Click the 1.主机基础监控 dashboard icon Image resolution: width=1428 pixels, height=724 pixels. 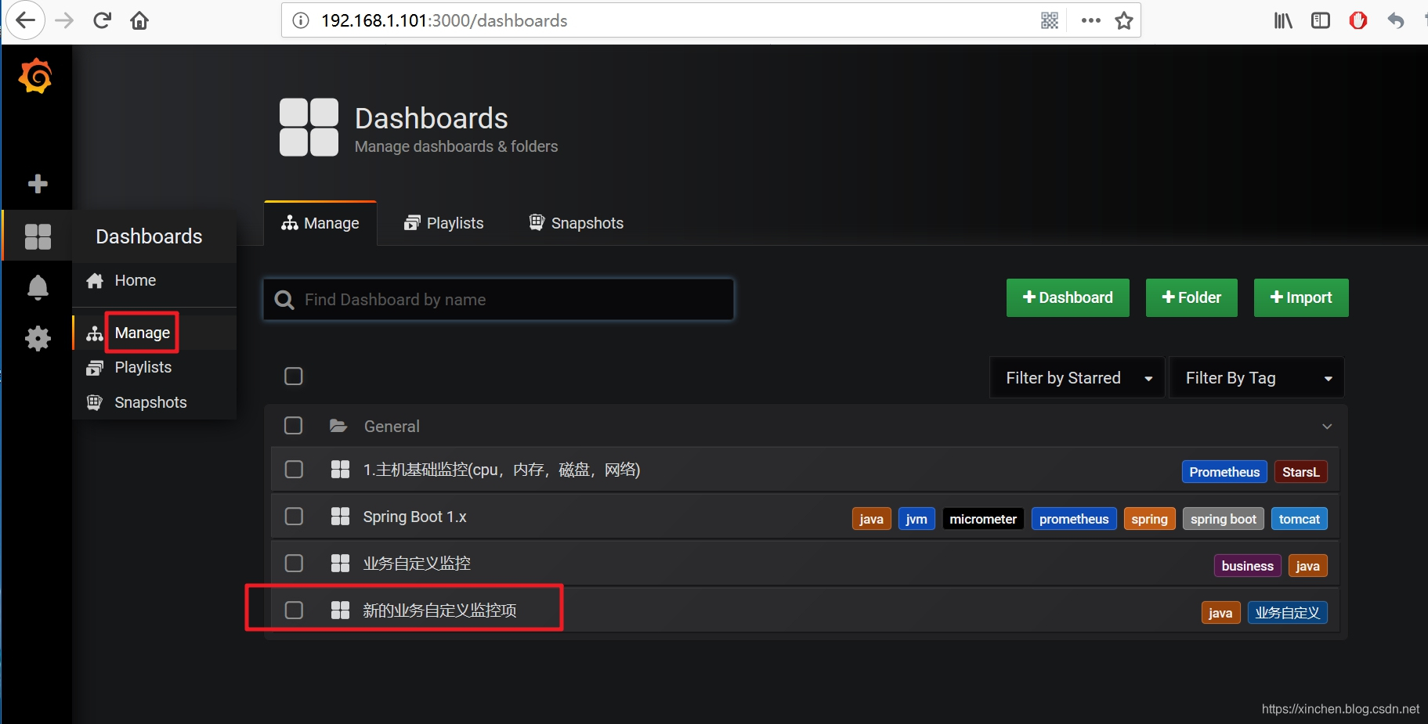pos(340,470)
